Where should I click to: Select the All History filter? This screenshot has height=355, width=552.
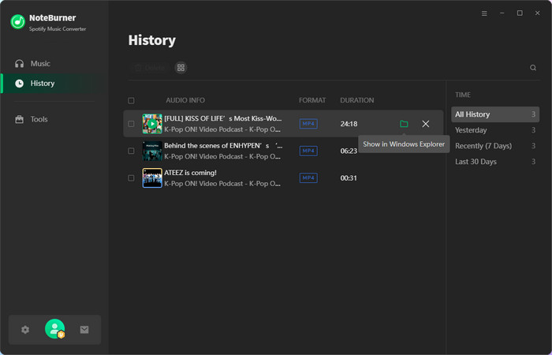(495, 114)
